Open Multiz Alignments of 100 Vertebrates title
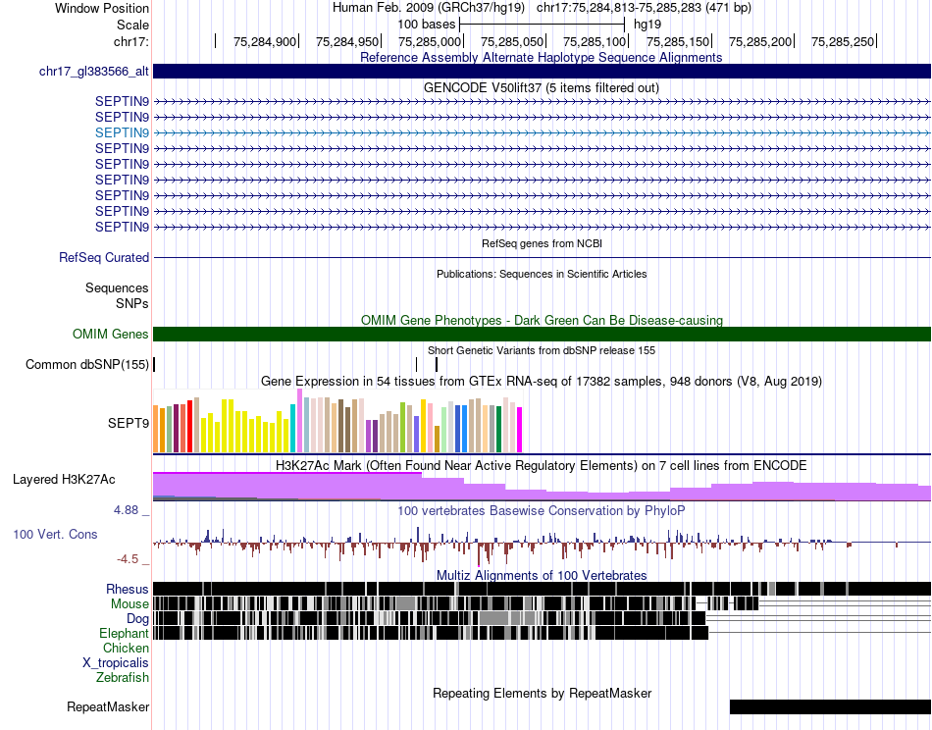Viewport: 932px width, 730px height. 542,575
